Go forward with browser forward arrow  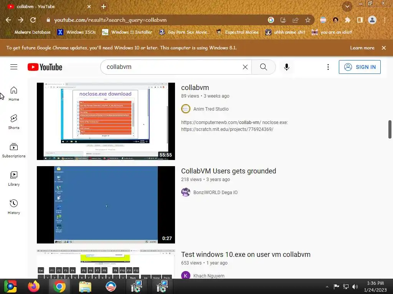pyautogui.click(x=21, y=20)
